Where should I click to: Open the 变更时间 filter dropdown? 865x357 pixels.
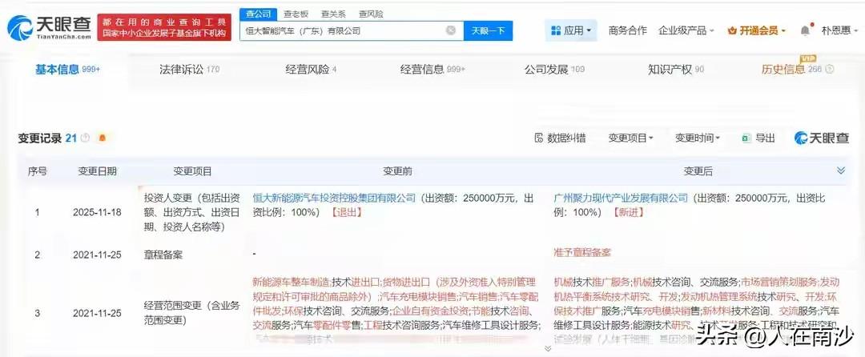(698, 138)
